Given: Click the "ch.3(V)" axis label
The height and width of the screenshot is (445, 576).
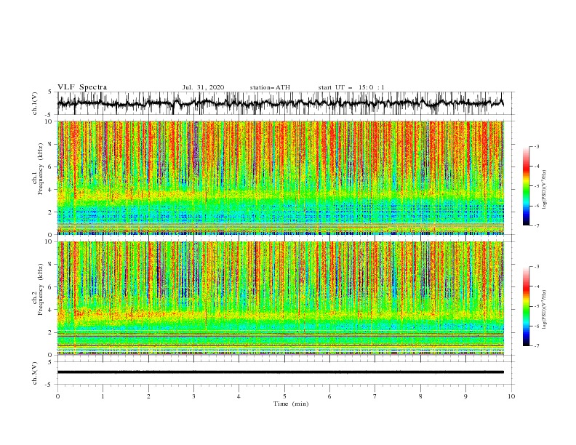Looking at the screenshot, I should 35,373.
